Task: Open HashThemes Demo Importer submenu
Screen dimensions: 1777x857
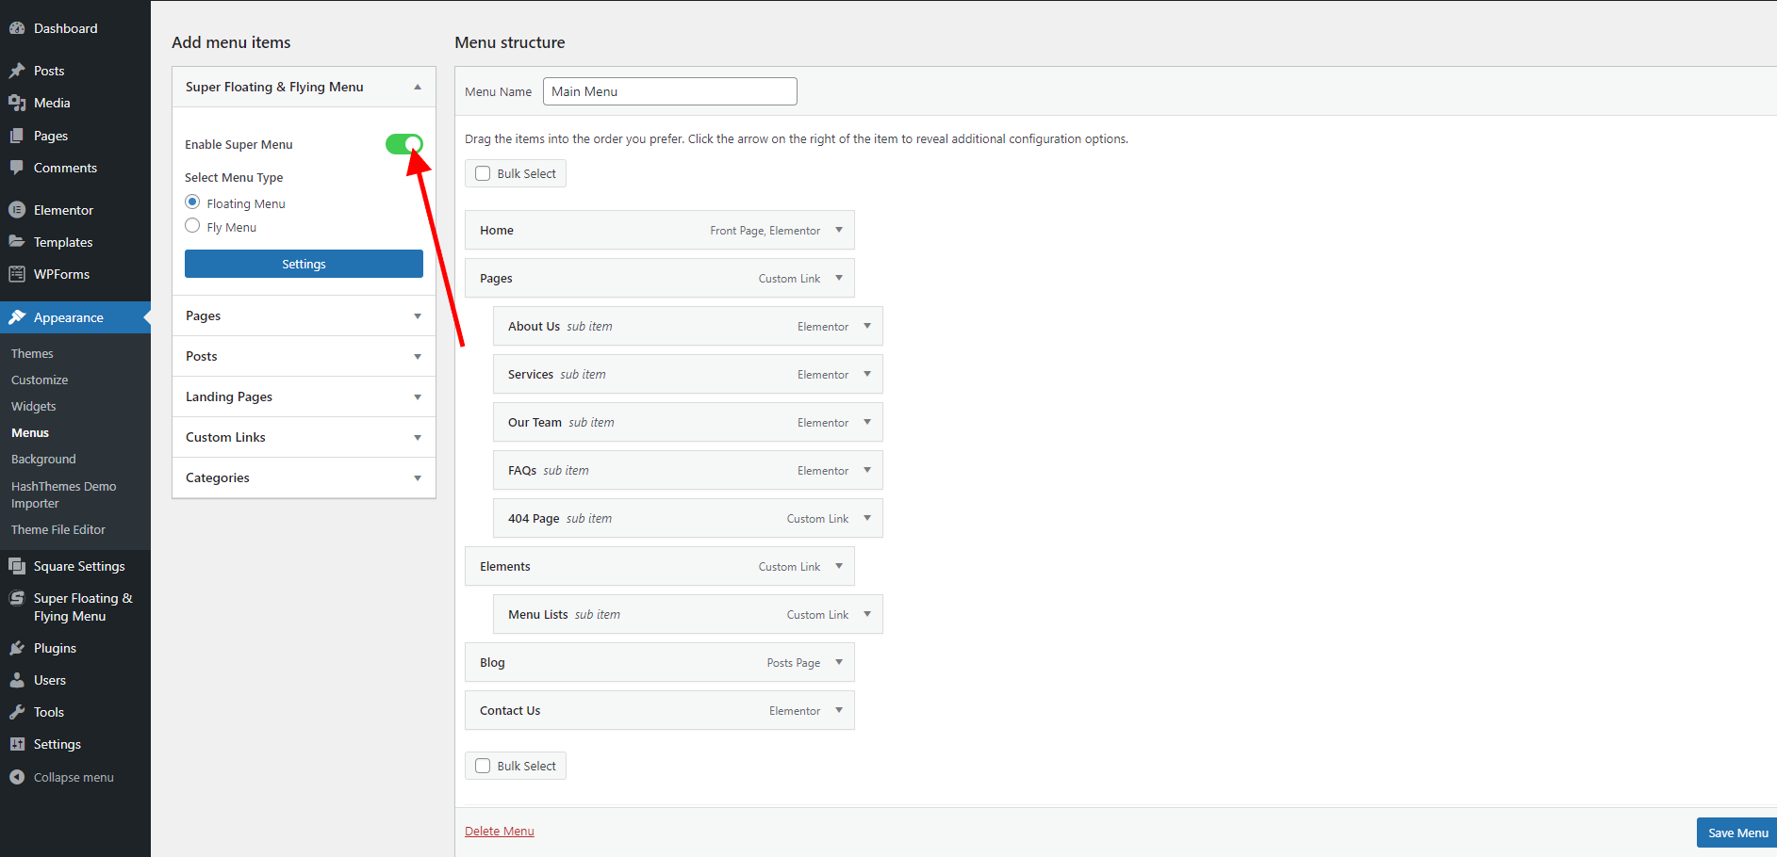Action: [x=64, y=495]
